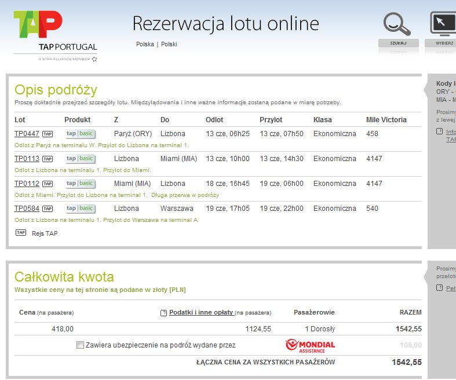
Task: Open flight TP0113 details link
Action: [27, 159]
